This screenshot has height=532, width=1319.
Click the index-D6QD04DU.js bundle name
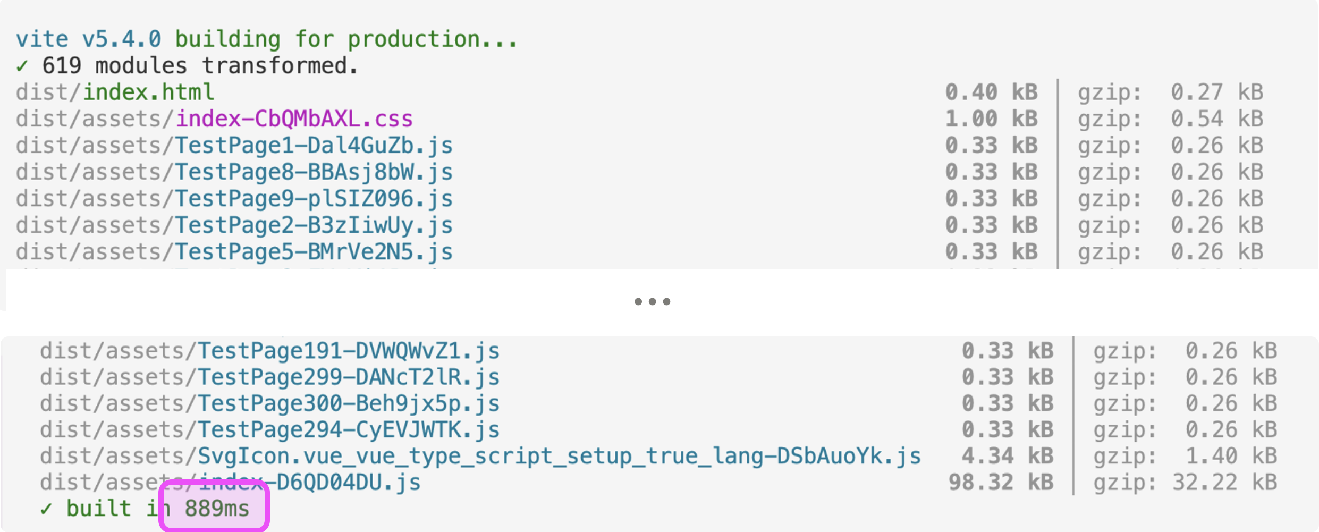click(309, 483)
